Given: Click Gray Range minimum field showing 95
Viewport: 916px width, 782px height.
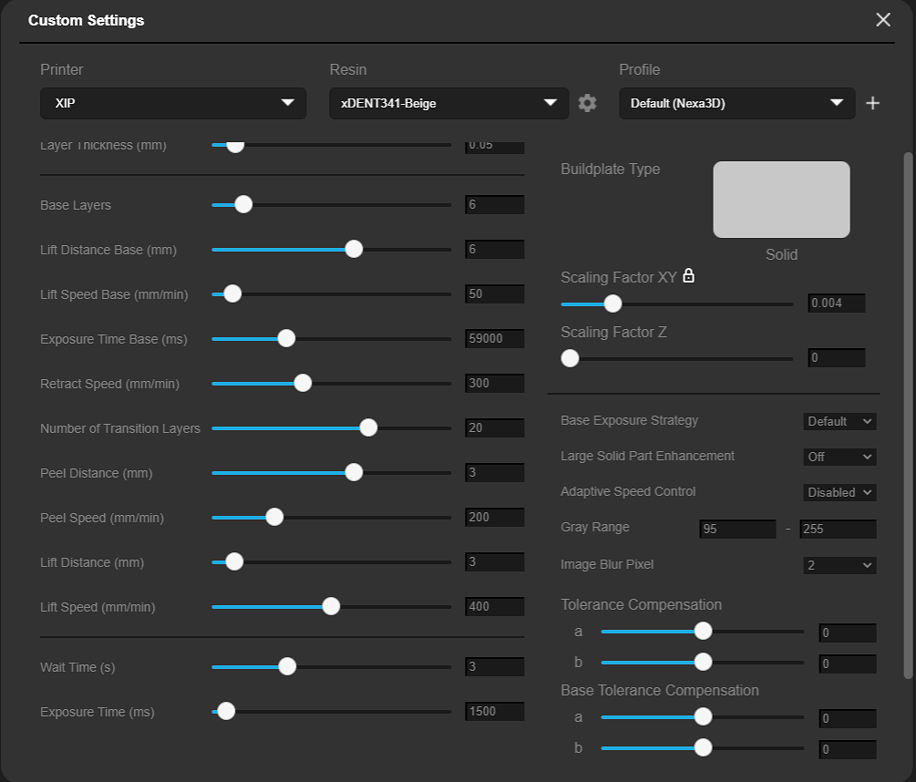Looking at the screenshot, I should 738,530.
